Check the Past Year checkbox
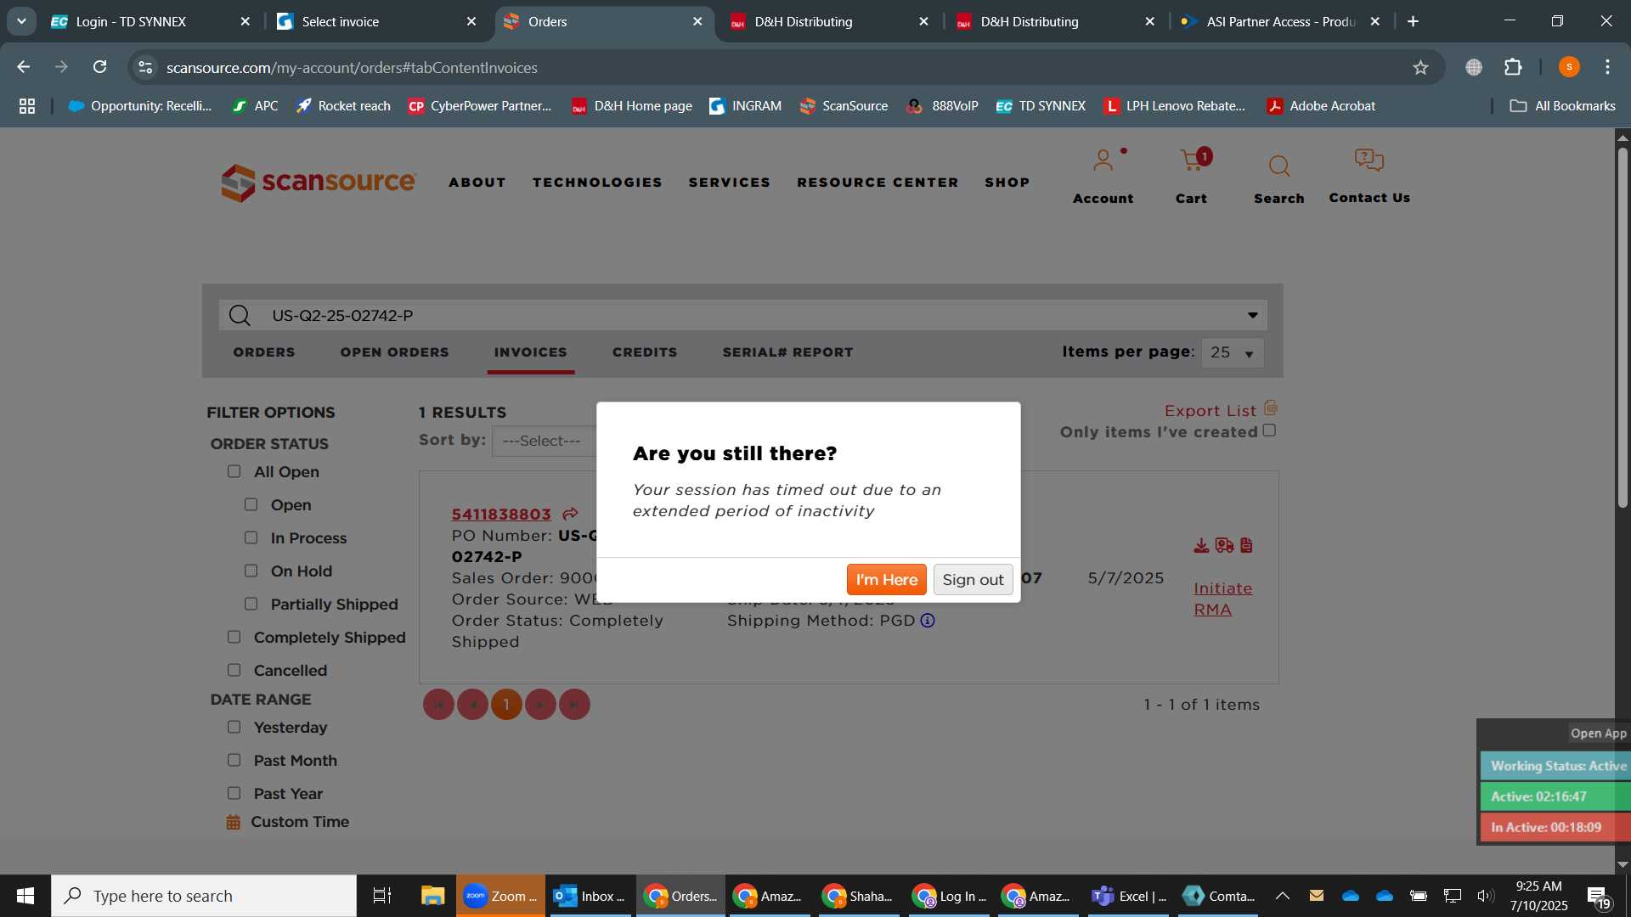 234,793
